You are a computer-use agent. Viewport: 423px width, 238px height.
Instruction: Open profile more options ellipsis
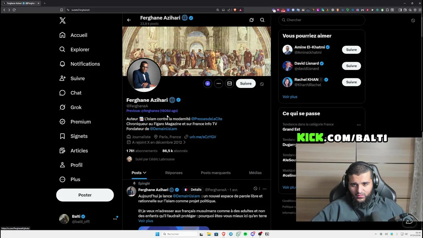[218, 84]
